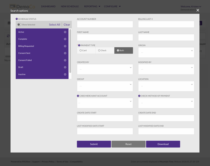Screen dimensions: 210x166
Task: Open the Location dropdown
Action: pyautogui.click(x=166, y=86)
